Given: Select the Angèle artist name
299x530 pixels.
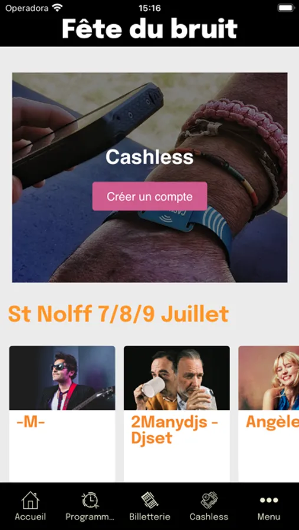Looking at the screenshot, I should tap(272, 422).
